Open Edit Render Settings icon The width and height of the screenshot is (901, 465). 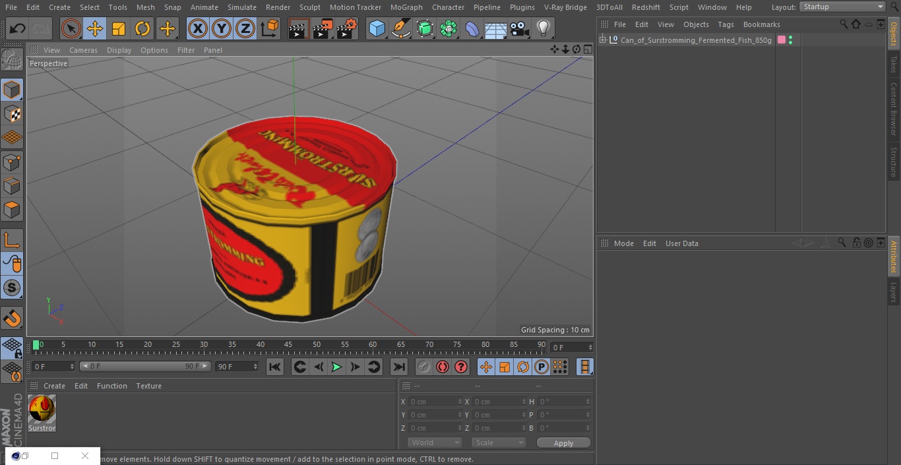347,28
